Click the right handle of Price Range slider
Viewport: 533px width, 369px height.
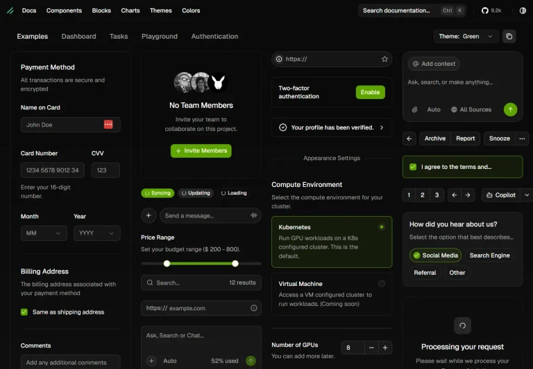[x=235, y=264]
